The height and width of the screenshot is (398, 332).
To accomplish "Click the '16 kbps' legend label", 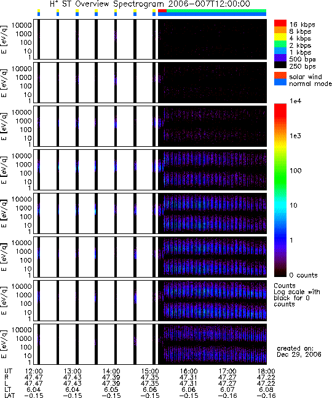I will (302, 25).
